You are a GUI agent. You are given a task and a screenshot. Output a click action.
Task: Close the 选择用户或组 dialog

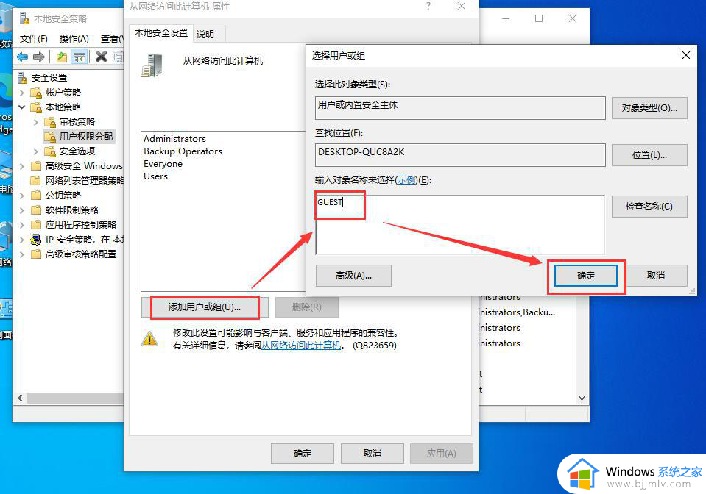pyautogui.click(x=685, y=55)
